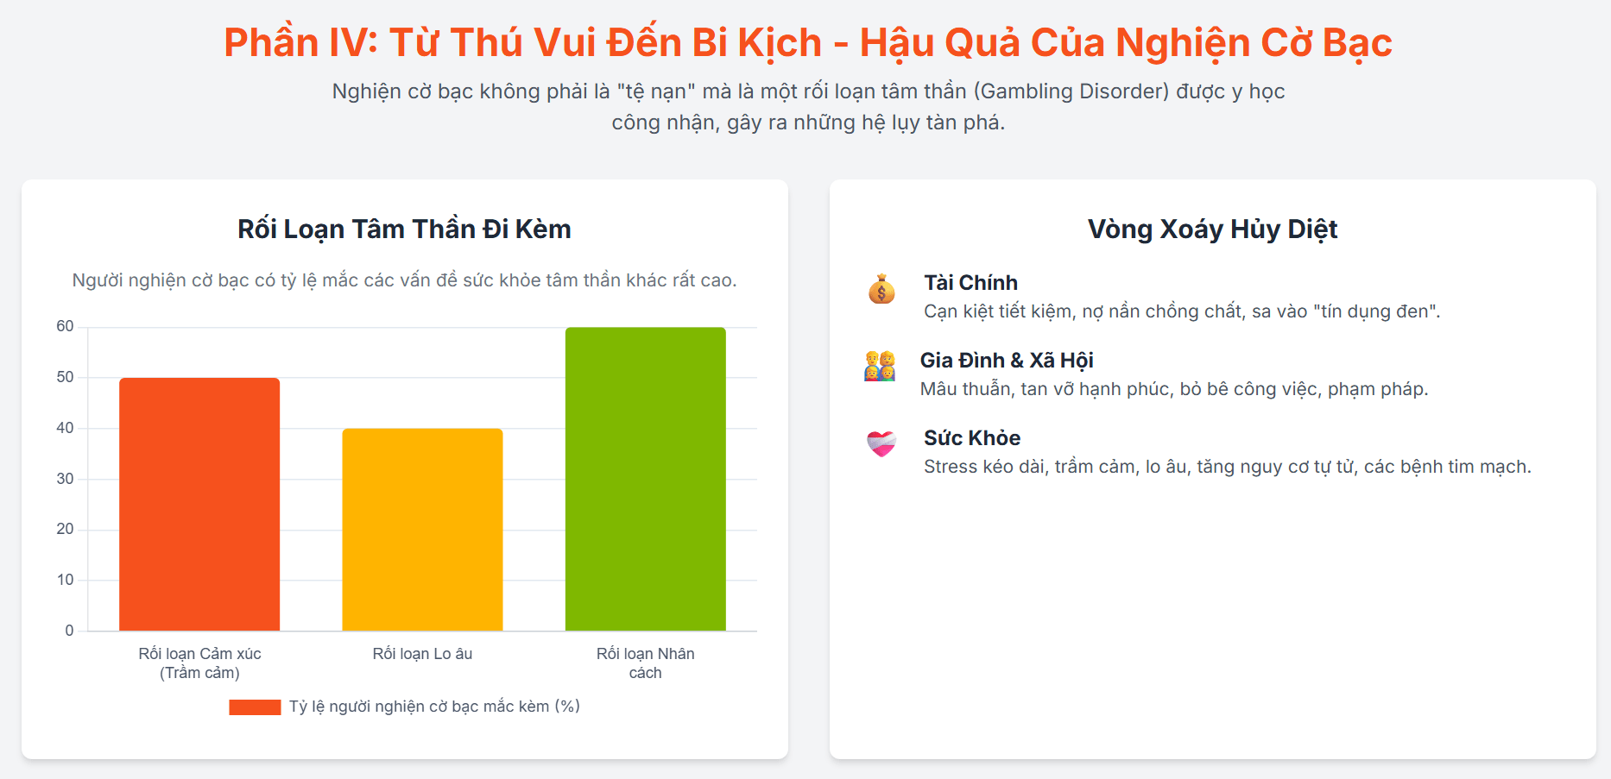The height and width of the screenshot is (779, 1611).
Task: Click the 60 value on the y-axis
Action: 65,326
